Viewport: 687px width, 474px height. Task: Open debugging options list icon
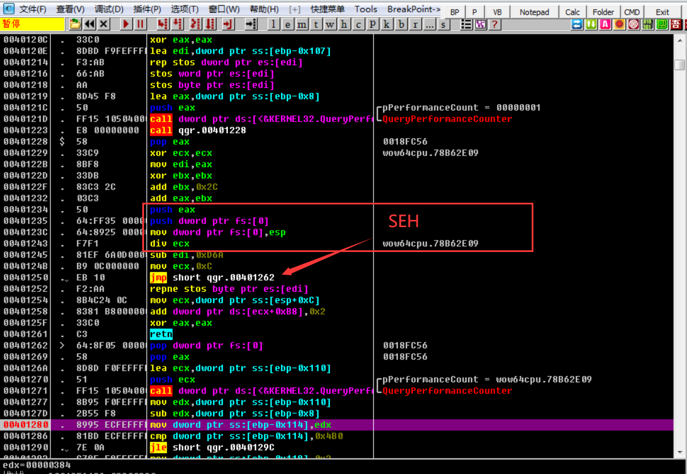click(467, 24)
